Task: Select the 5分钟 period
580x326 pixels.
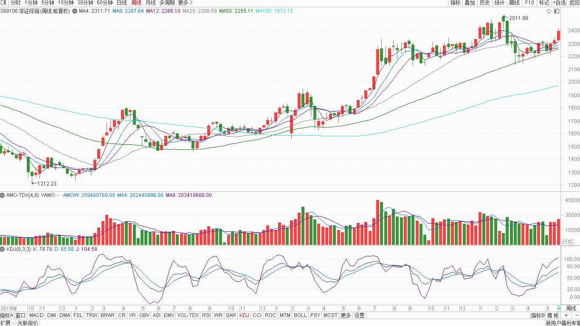Action: (48, 3)
